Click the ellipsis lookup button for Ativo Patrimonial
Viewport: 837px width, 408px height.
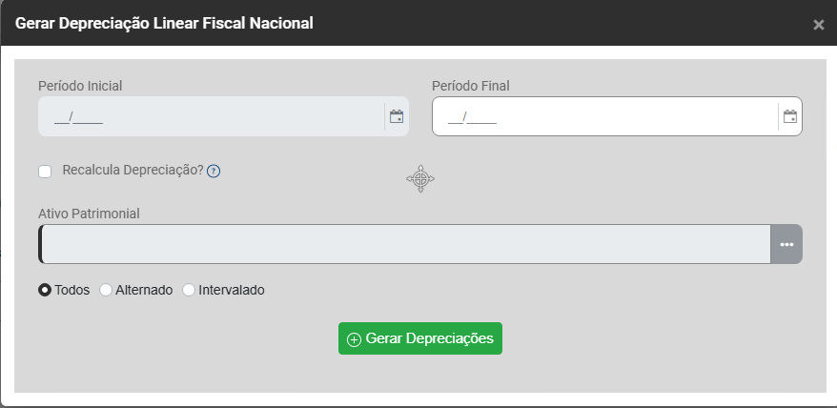(x=786, y=244)
